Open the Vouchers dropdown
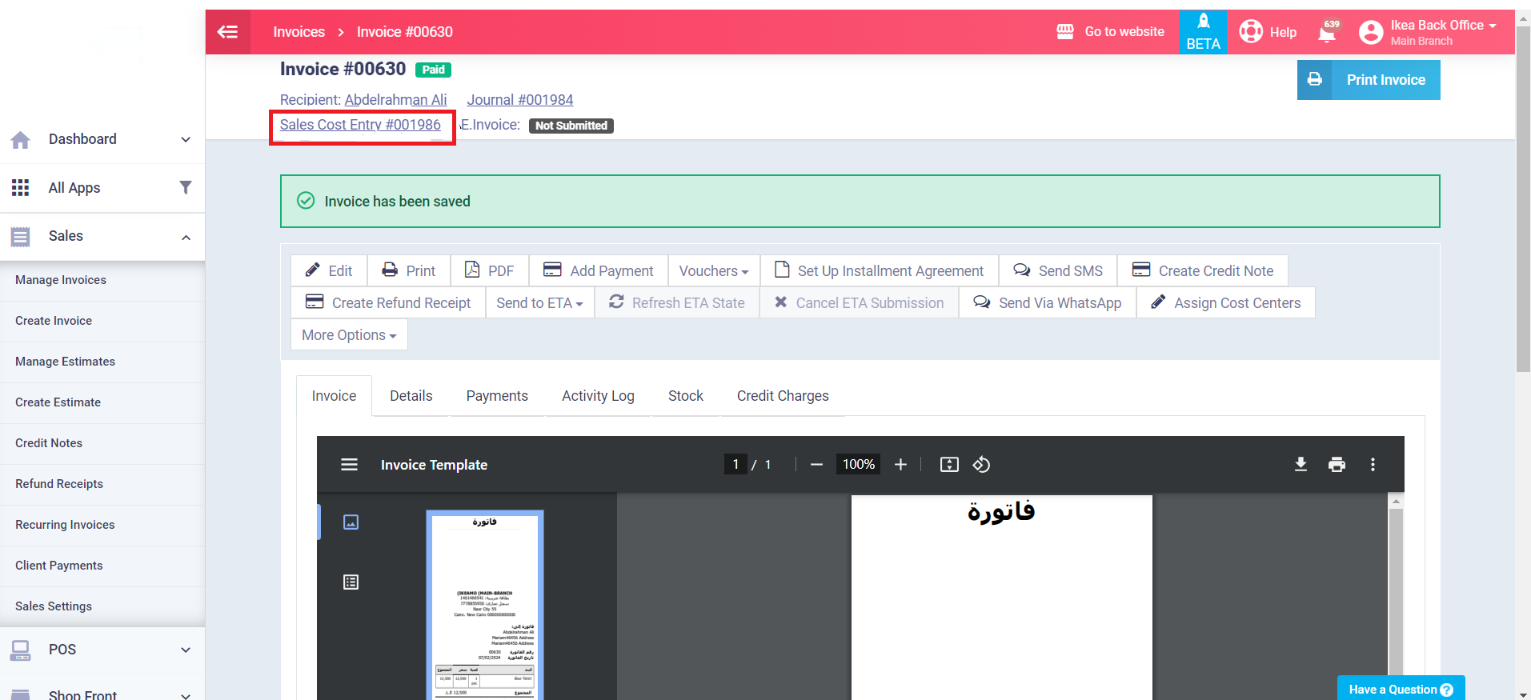 (713, 271)
